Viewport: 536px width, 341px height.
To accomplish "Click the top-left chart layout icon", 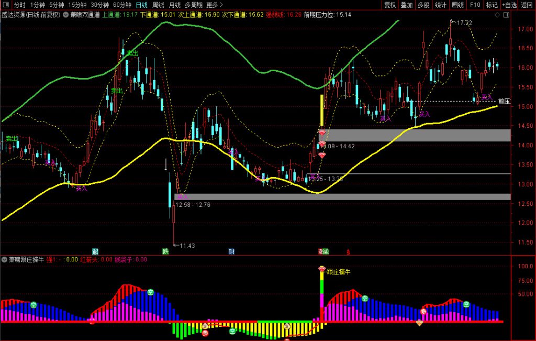I will [6, 5].
